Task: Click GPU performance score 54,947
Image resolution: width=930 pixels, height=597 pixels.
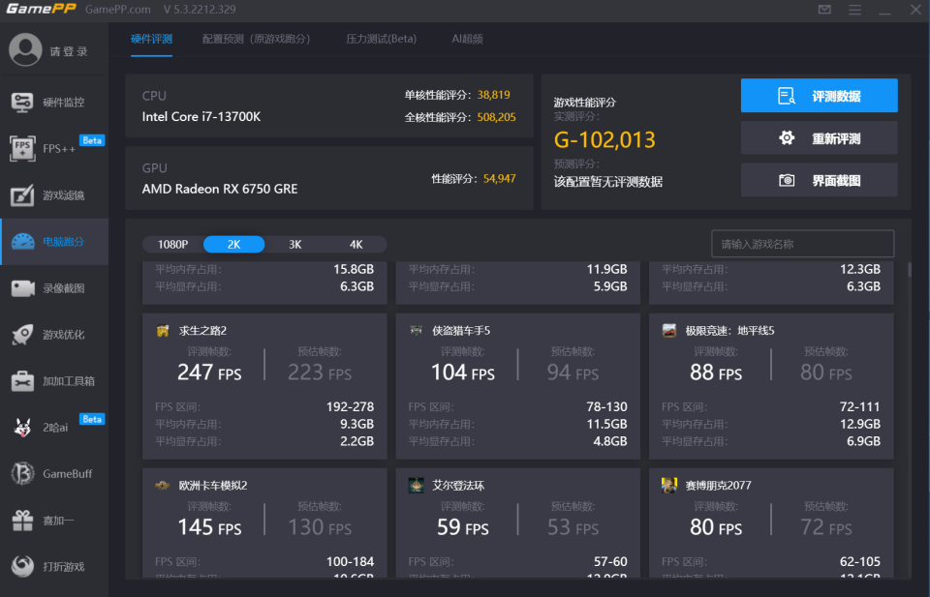Action: click(500, 178)
